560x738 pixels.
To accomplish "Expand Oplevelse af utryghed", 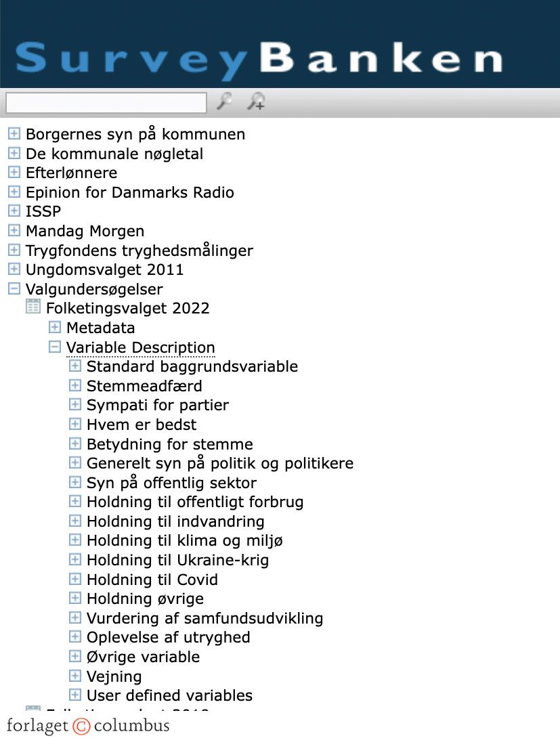I will tap(74, 636).
